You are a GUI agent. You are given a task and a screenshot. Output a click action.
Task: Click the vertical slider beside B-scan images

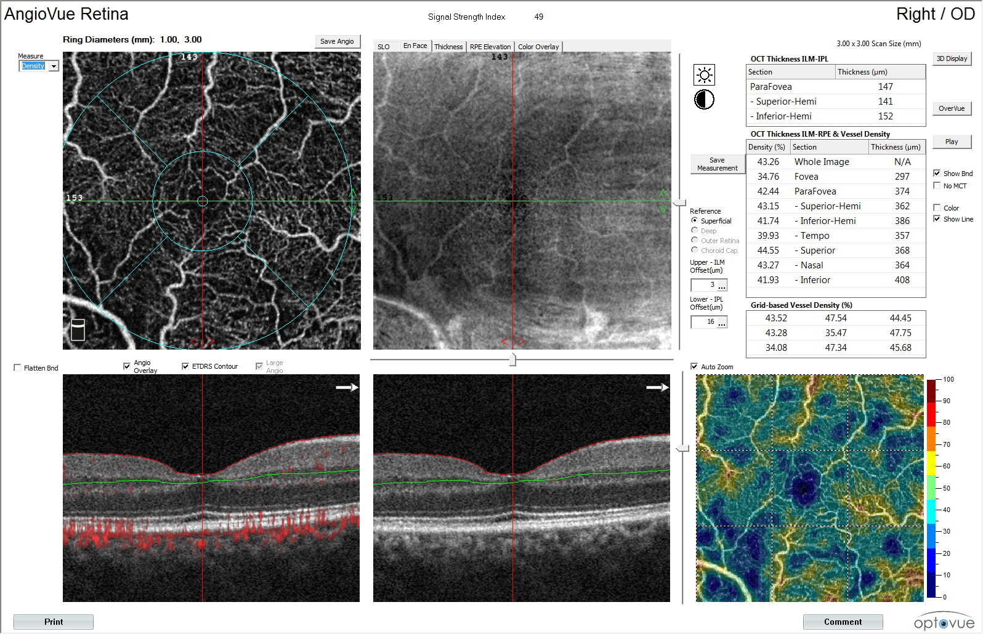coord(682,449)
